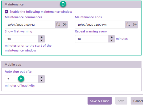Click the green D callout marker

(63, 4)
